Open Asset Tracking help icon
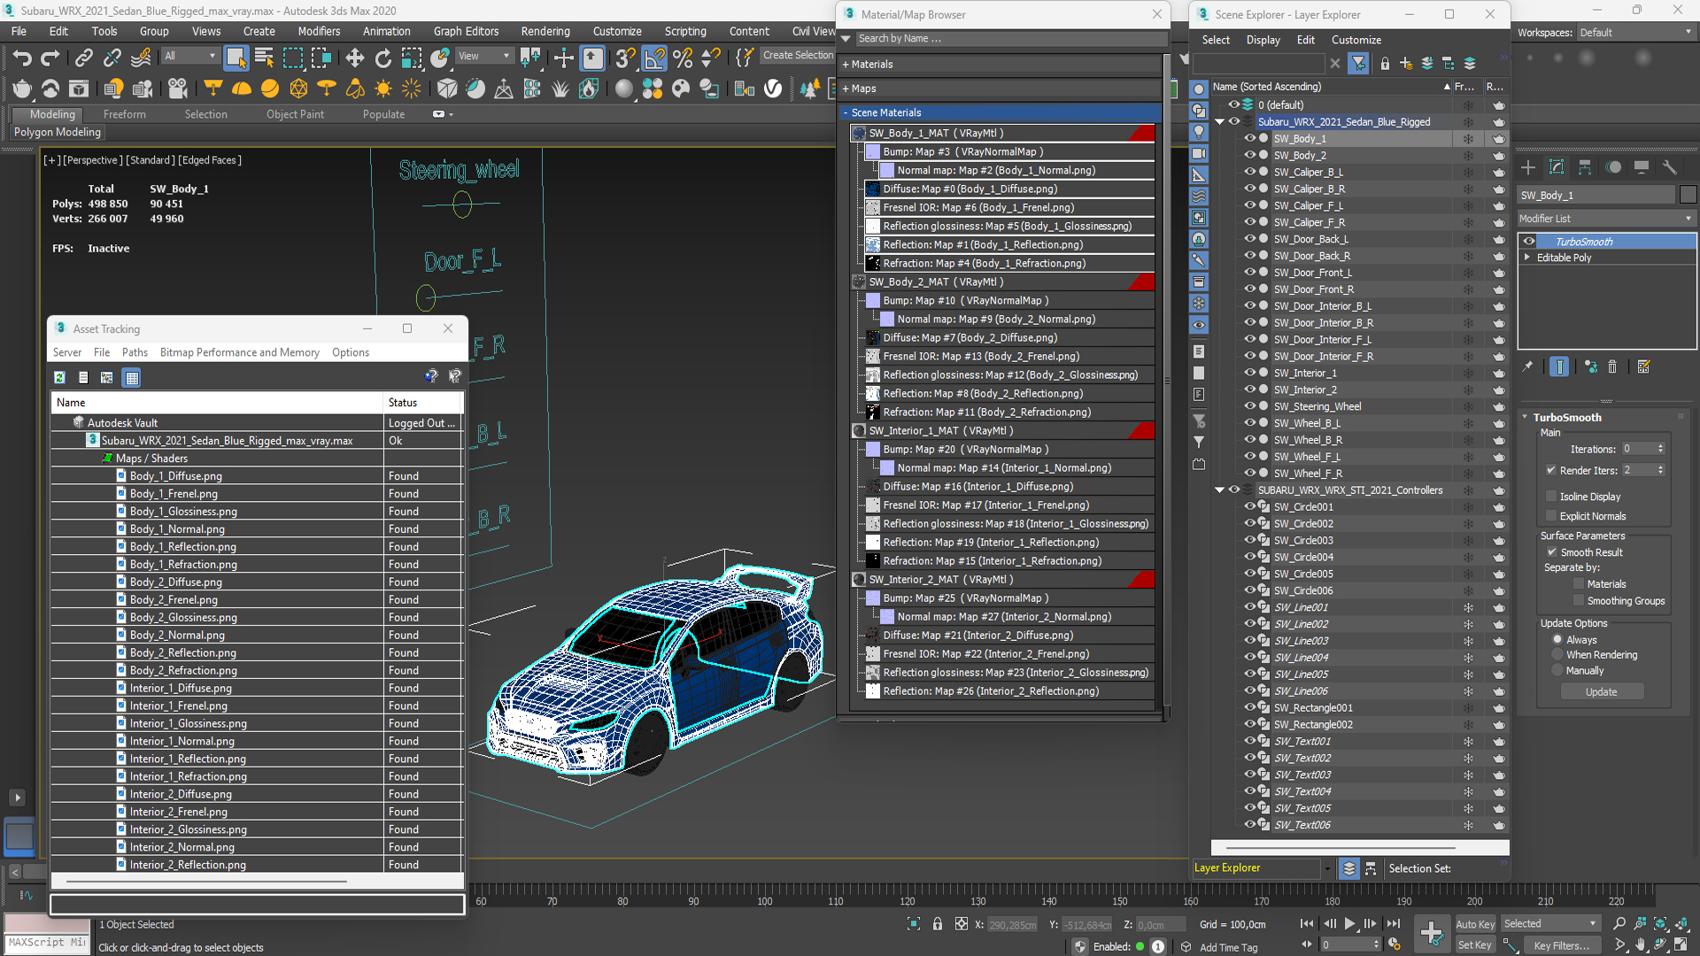This screenshot has height=956, width=1700. coord(430,376)
